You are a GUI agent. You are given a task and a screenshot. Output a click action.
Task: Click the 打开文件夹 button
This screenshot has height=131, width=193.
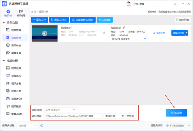point(128,116)
